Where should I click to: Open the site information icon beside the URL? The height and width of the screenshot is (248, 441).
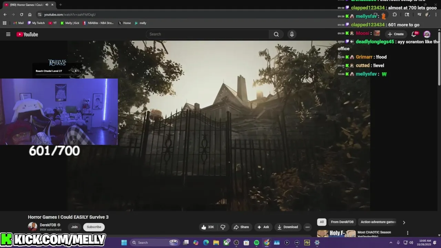click(x=40, y=14)
